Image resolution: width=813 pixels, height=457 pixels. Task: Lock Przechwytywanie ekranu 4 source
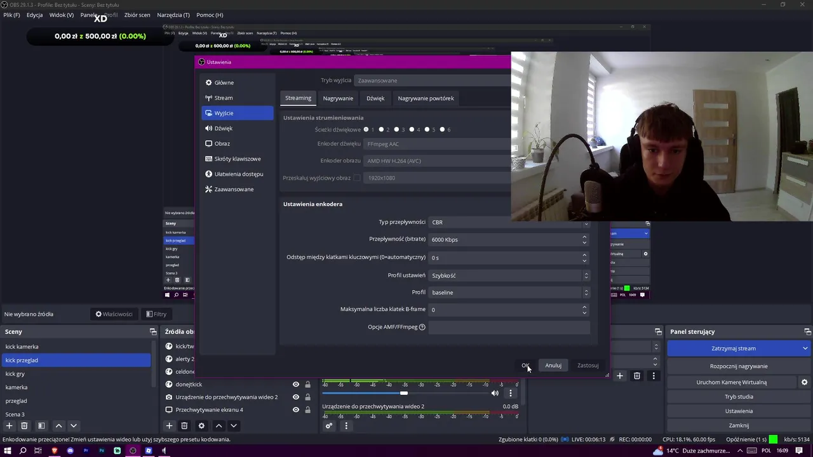tap(307, 409)
